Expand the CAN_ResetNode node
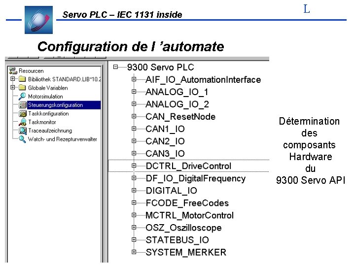This screenshot has width=355, height=266. coord(134,116)
